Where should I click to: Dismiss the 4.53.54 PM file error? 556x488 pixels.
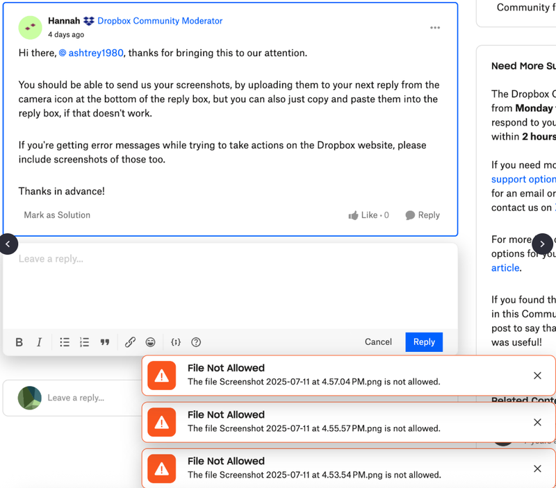coord(537,469)
